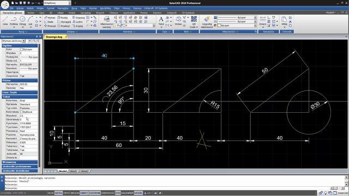This screenshot has height=196, width=349.
Task: Click the Skala (scale) tool
Action: tap(49, 22)
